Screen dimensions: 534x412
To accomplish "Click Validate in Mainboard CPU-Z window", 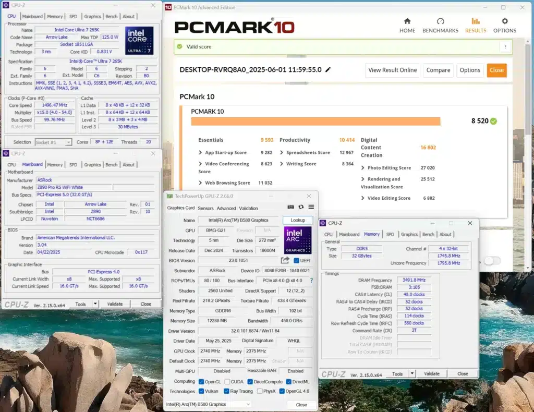I will 115,304.
